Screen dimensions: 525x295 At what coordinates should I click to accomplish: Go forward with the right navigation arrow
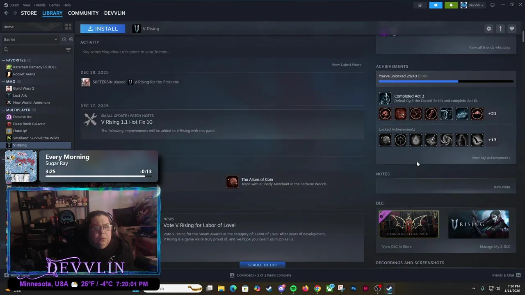click(15, 13)
